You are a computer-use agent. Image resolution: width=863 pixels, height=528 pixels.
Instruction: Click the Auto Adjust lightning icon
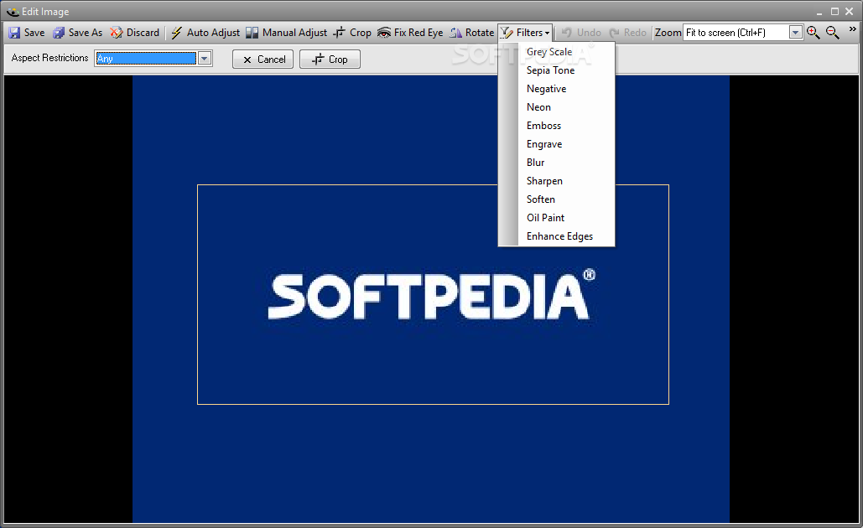(x=176, y=33)
